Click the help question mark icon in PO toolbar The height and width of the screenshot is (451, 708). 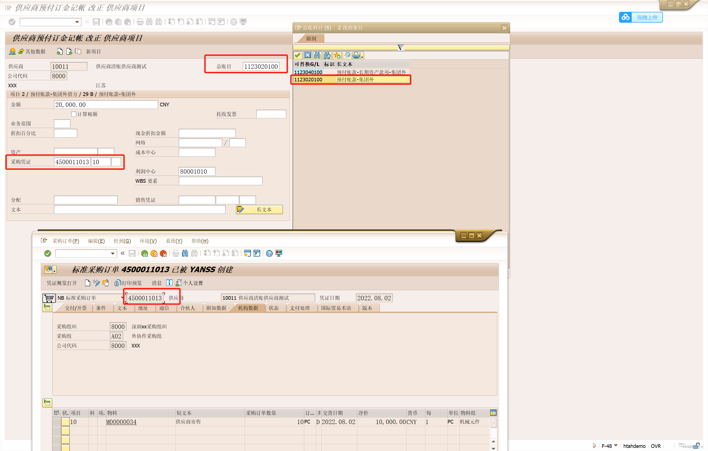point(269,253)
